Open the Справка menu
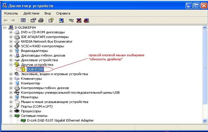The width and height of the screenshot is (208, 132). tap(63, 13)
